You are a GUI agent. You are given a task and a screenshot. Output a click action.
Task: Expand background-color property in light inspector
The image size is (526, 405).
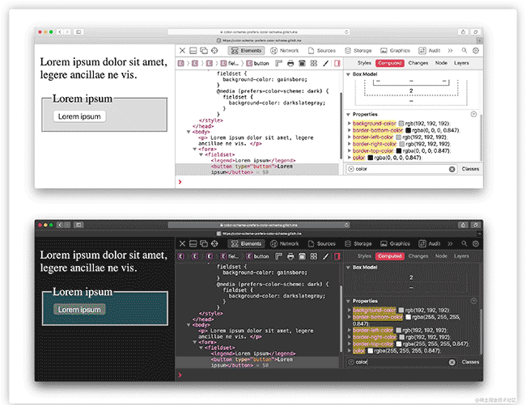point(350,123)
